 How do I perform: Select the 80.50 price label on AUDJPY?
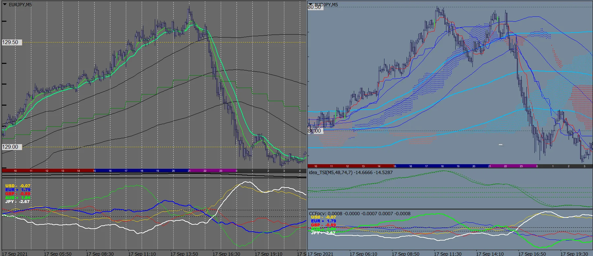click(315, 7)
